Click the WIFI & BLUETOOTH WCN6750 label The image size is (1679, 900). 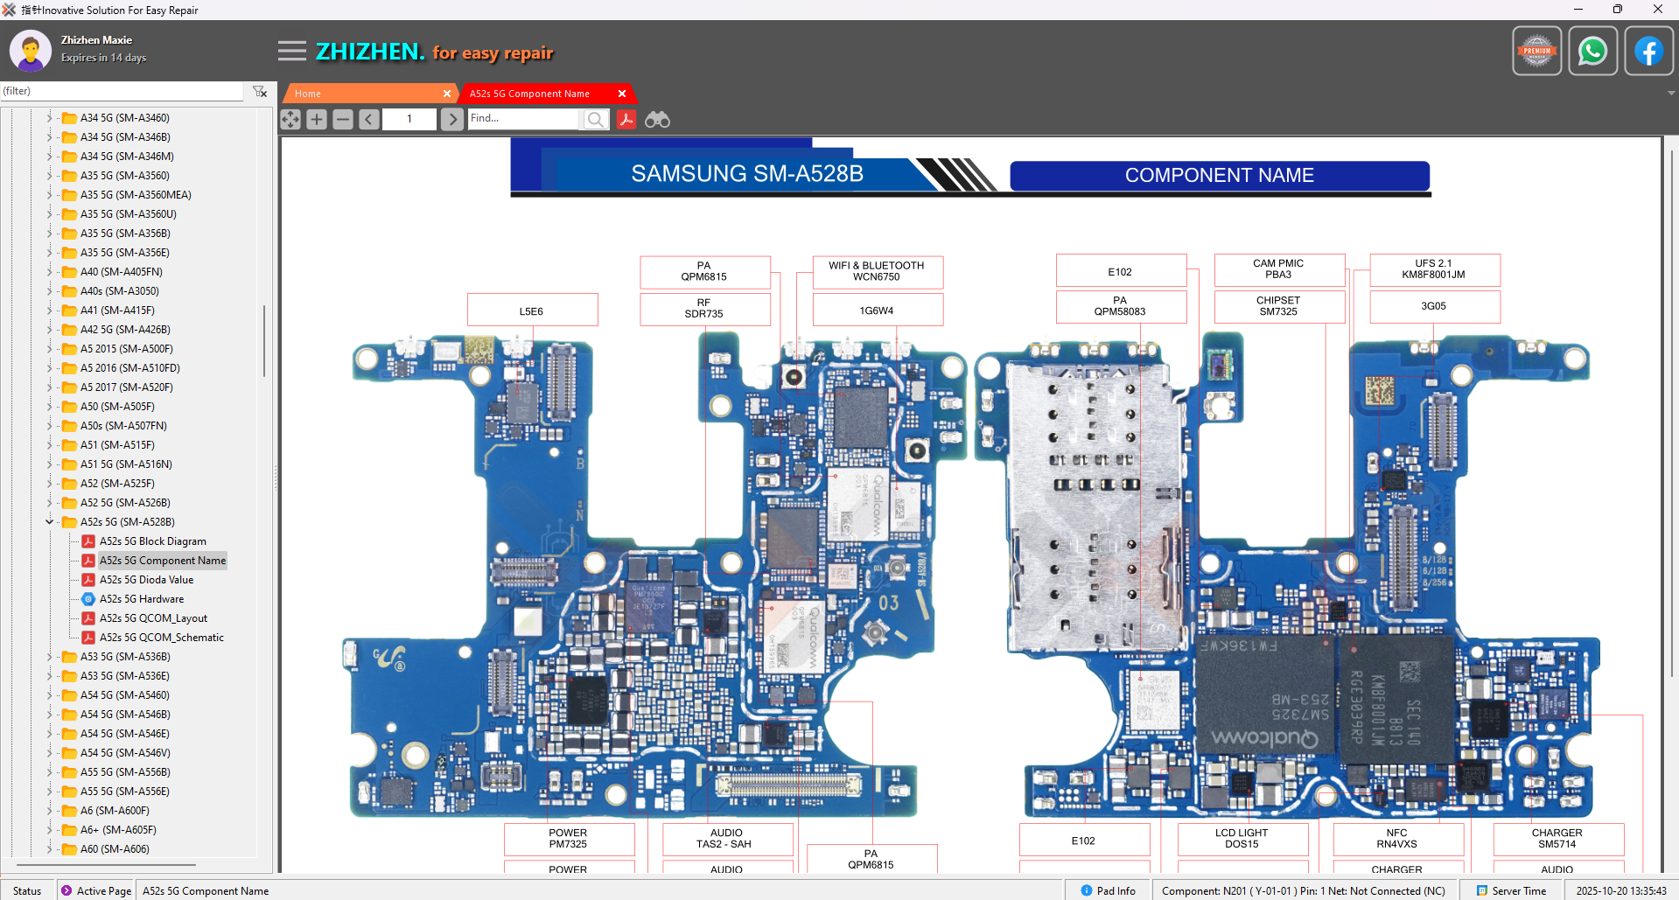pos(877,271)
